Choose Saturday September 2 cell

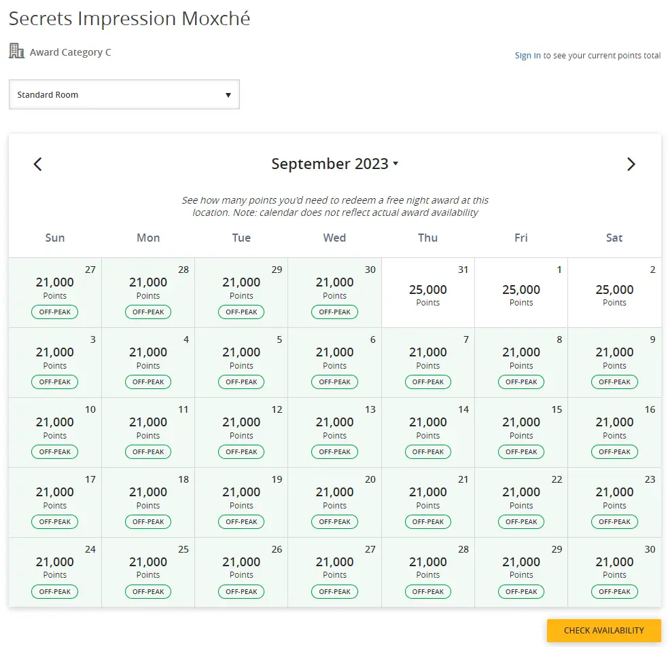(x=614, y=293)
